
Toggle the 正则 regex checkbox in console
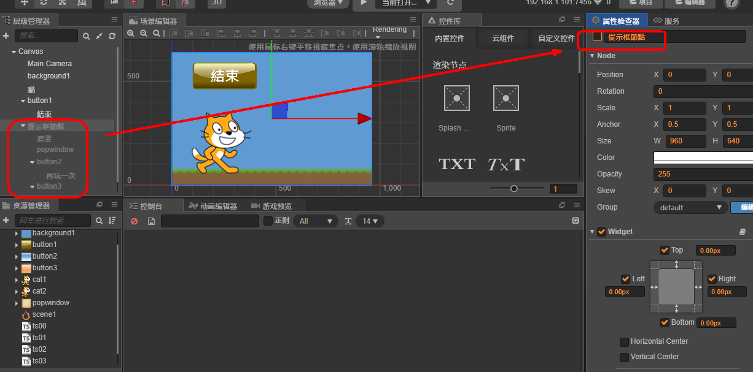pyautogui.click(x=268, y=221)
